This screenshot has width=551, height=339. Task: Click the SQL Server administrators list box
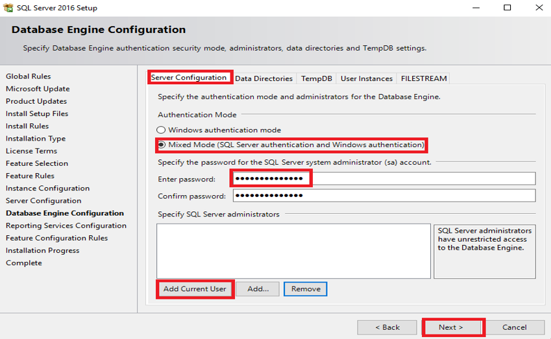(293, 251)
